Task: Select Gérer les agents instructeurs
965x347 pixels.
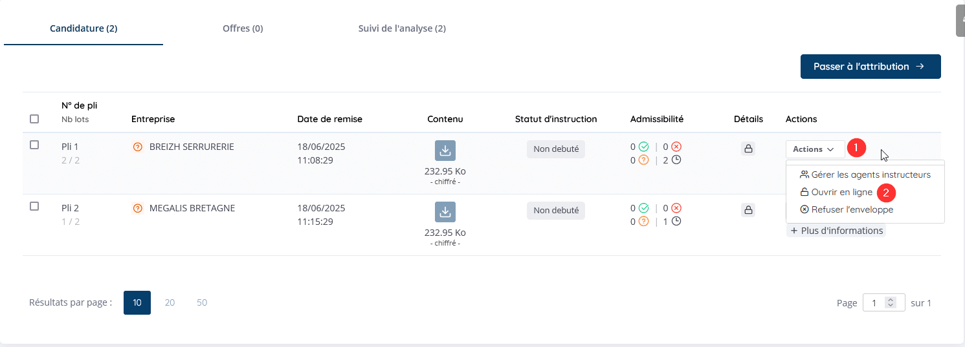Action: [x=865, y=174]
